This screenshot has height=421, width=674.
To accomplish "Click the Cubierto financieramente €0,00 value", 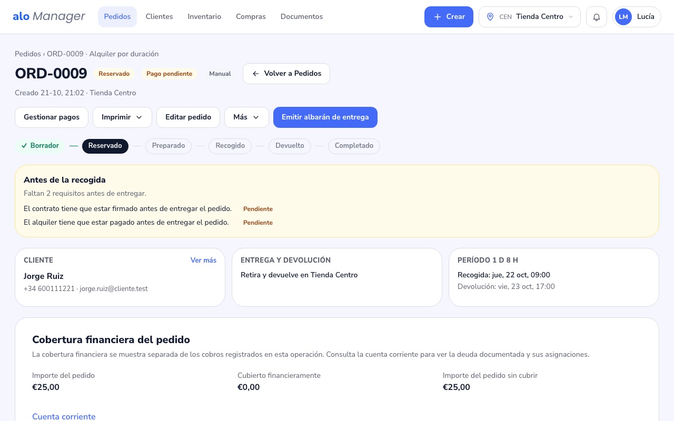I will 249,387.
